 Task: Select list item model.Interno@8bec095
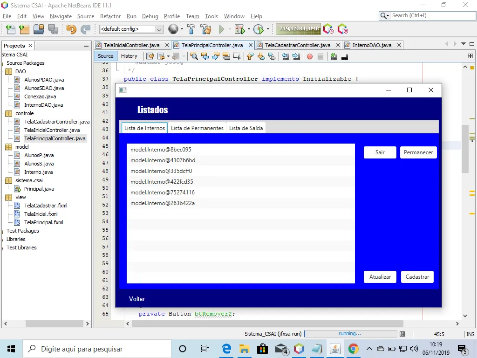coord(241,150)
